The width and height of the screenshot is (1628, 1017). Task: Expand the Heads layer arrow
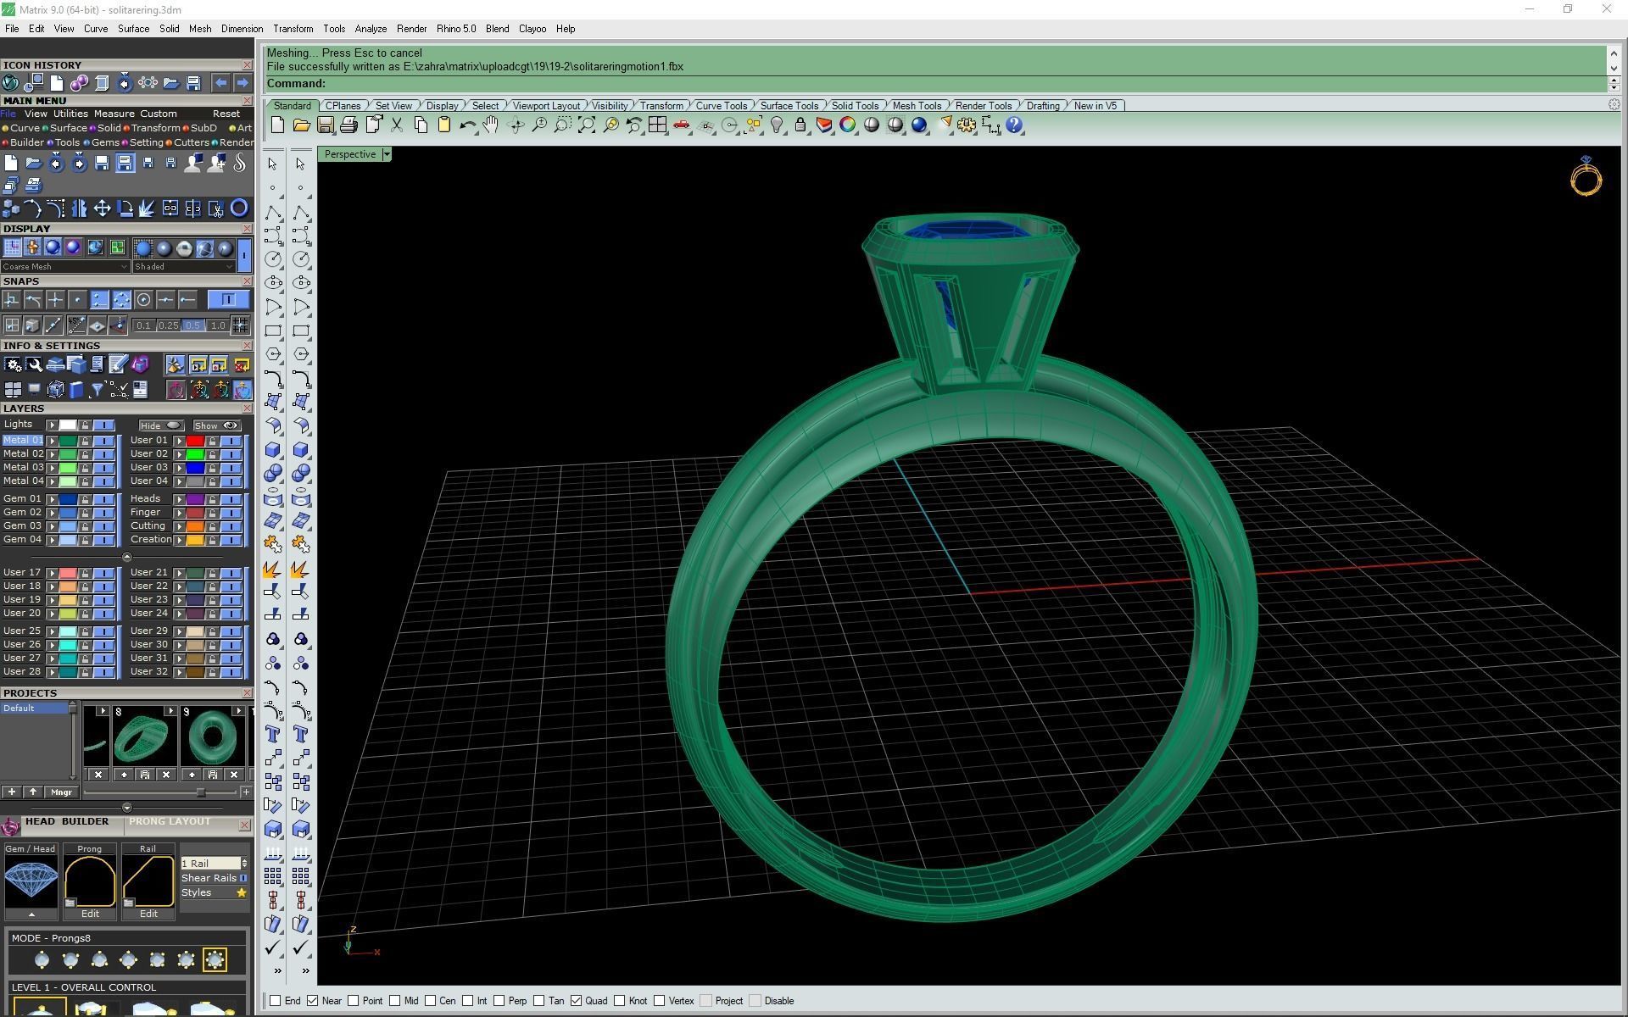[180, 499]
